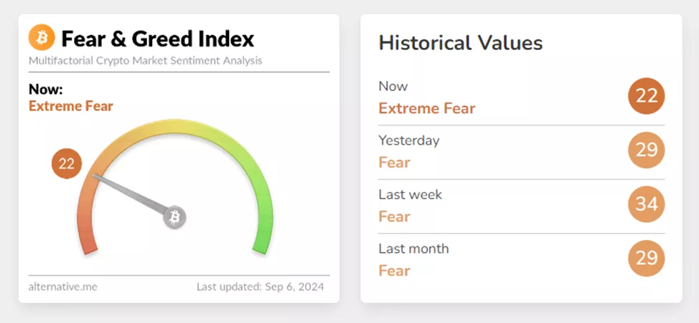Screen dimensions: 699x323
Task: Open the alternative.me source link
Action: tap(63, 287)
